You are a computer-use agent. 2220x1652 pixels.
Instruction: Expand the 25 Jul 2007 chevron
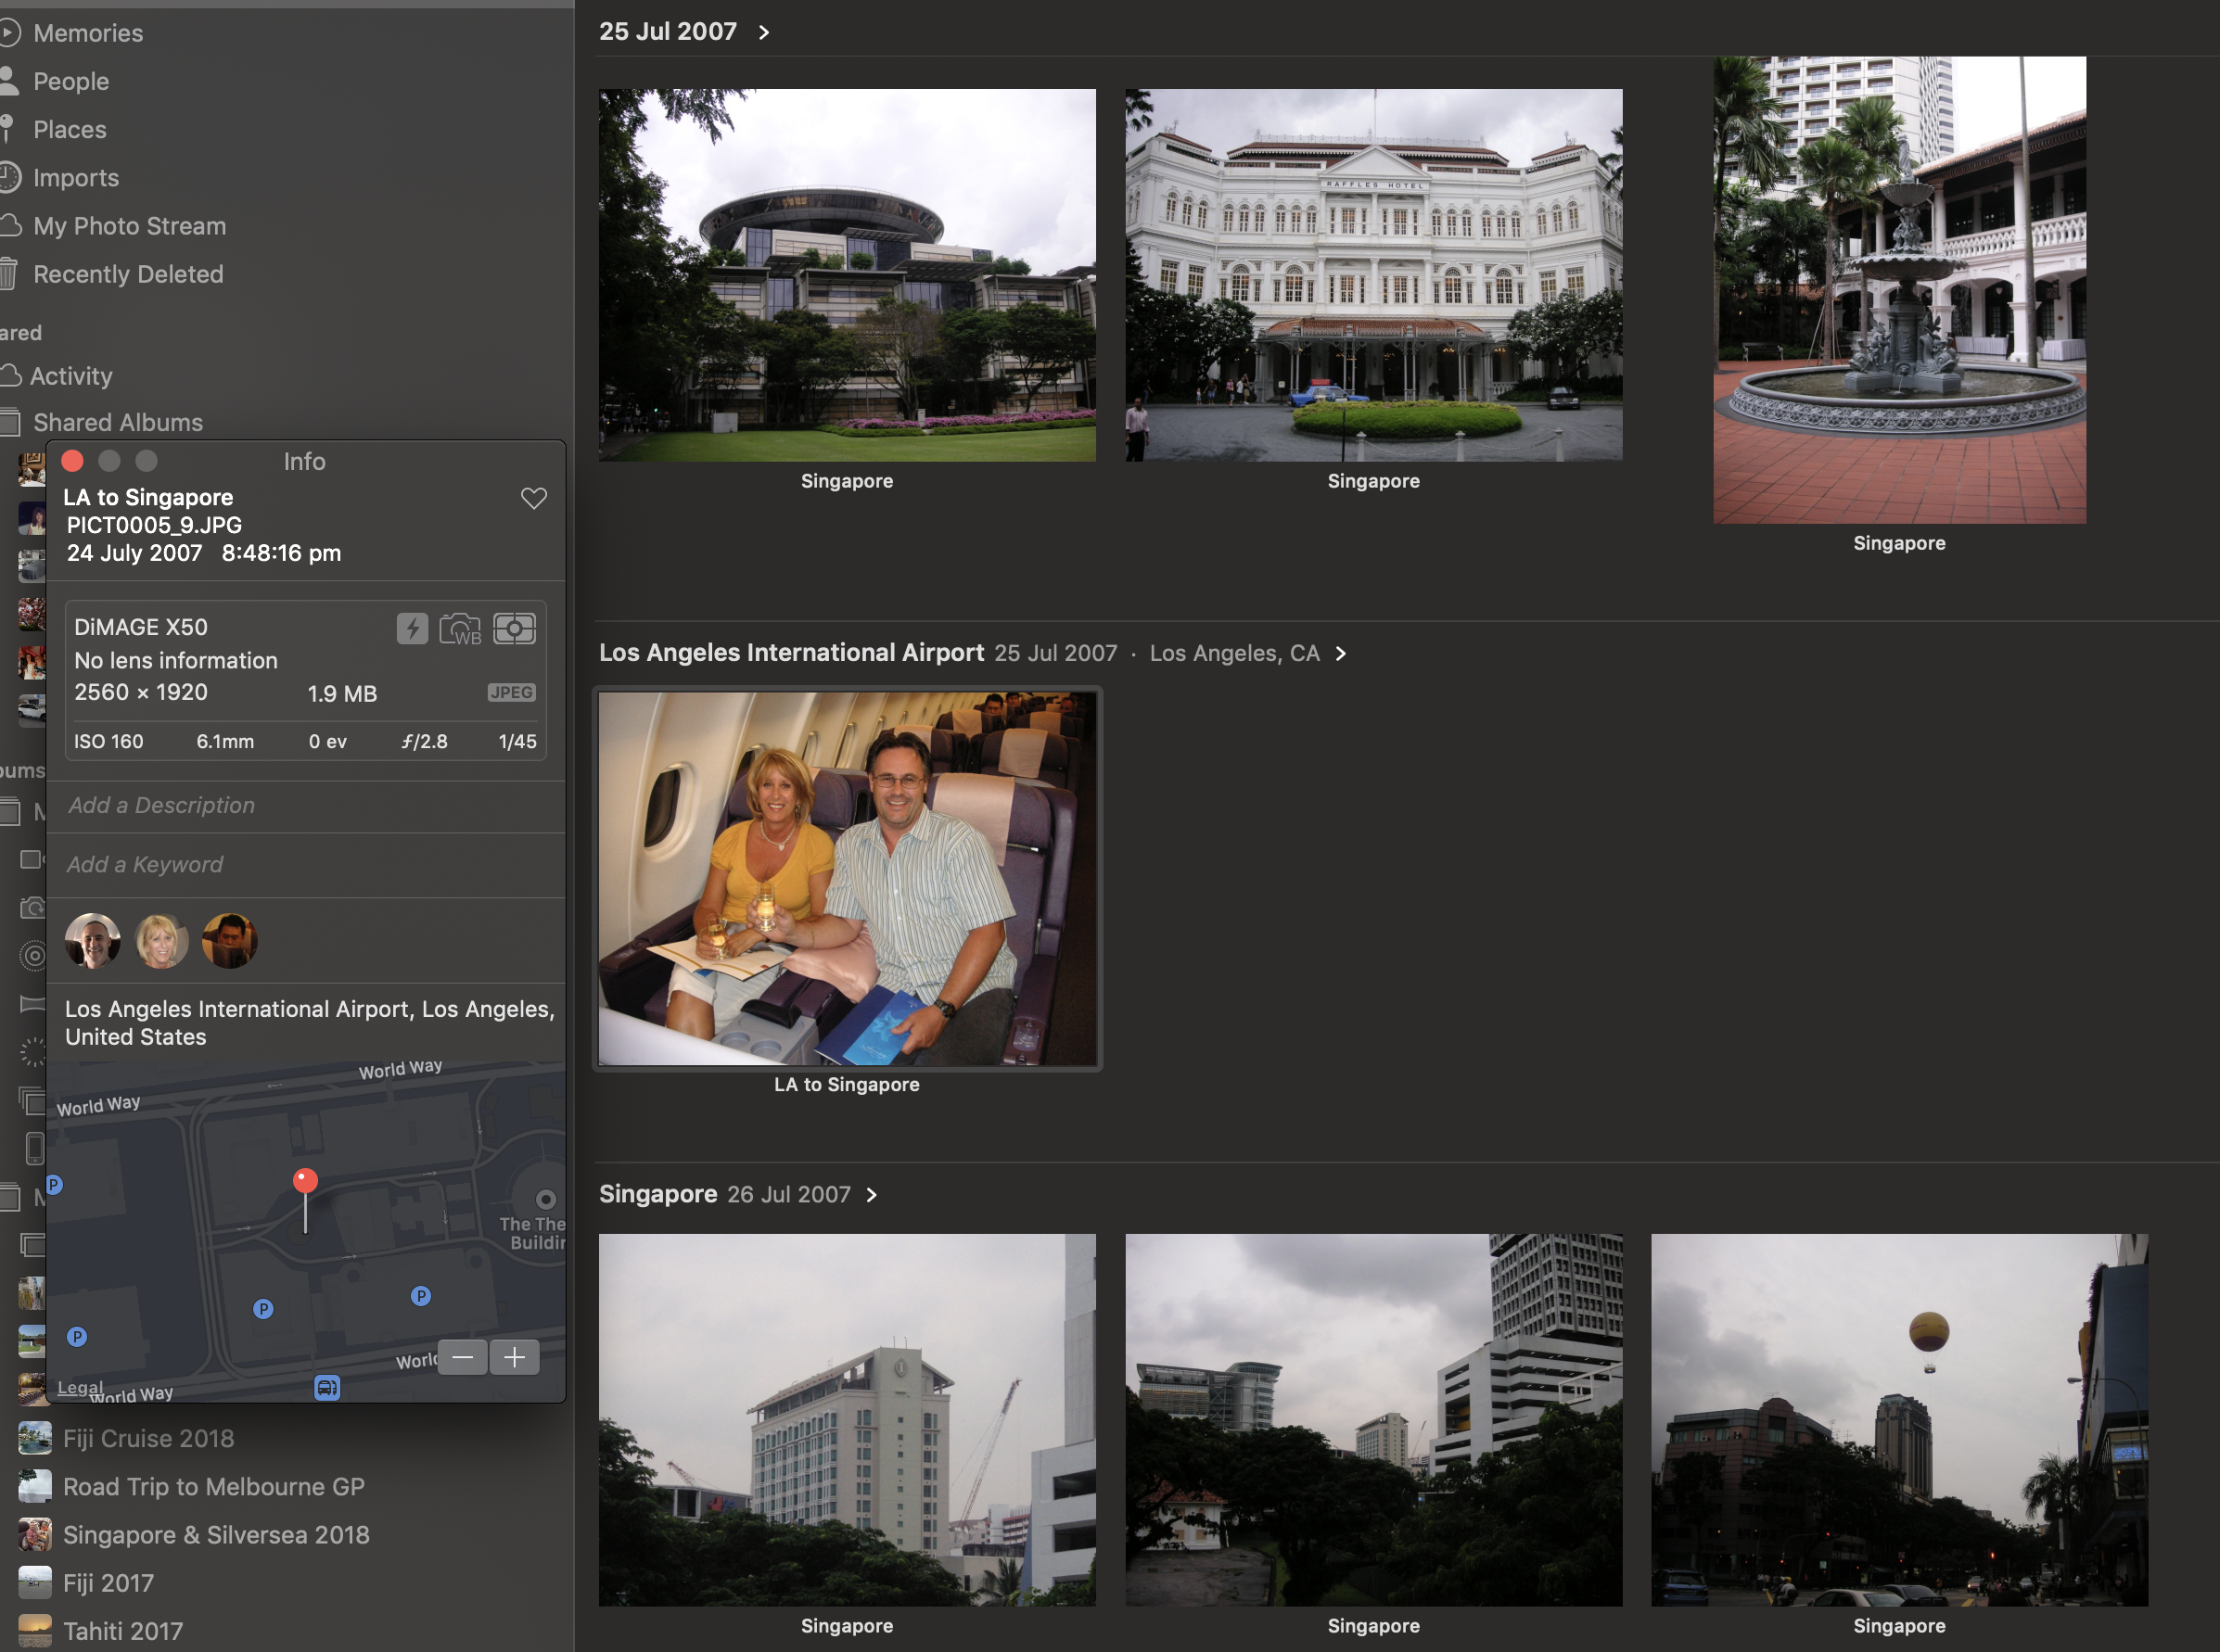click(764, 32)
